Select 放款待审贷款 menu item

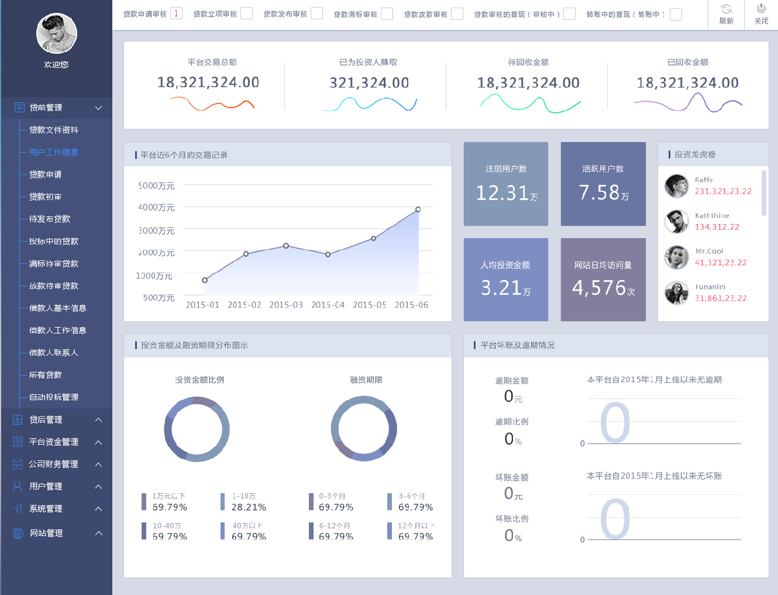point(54,286)
